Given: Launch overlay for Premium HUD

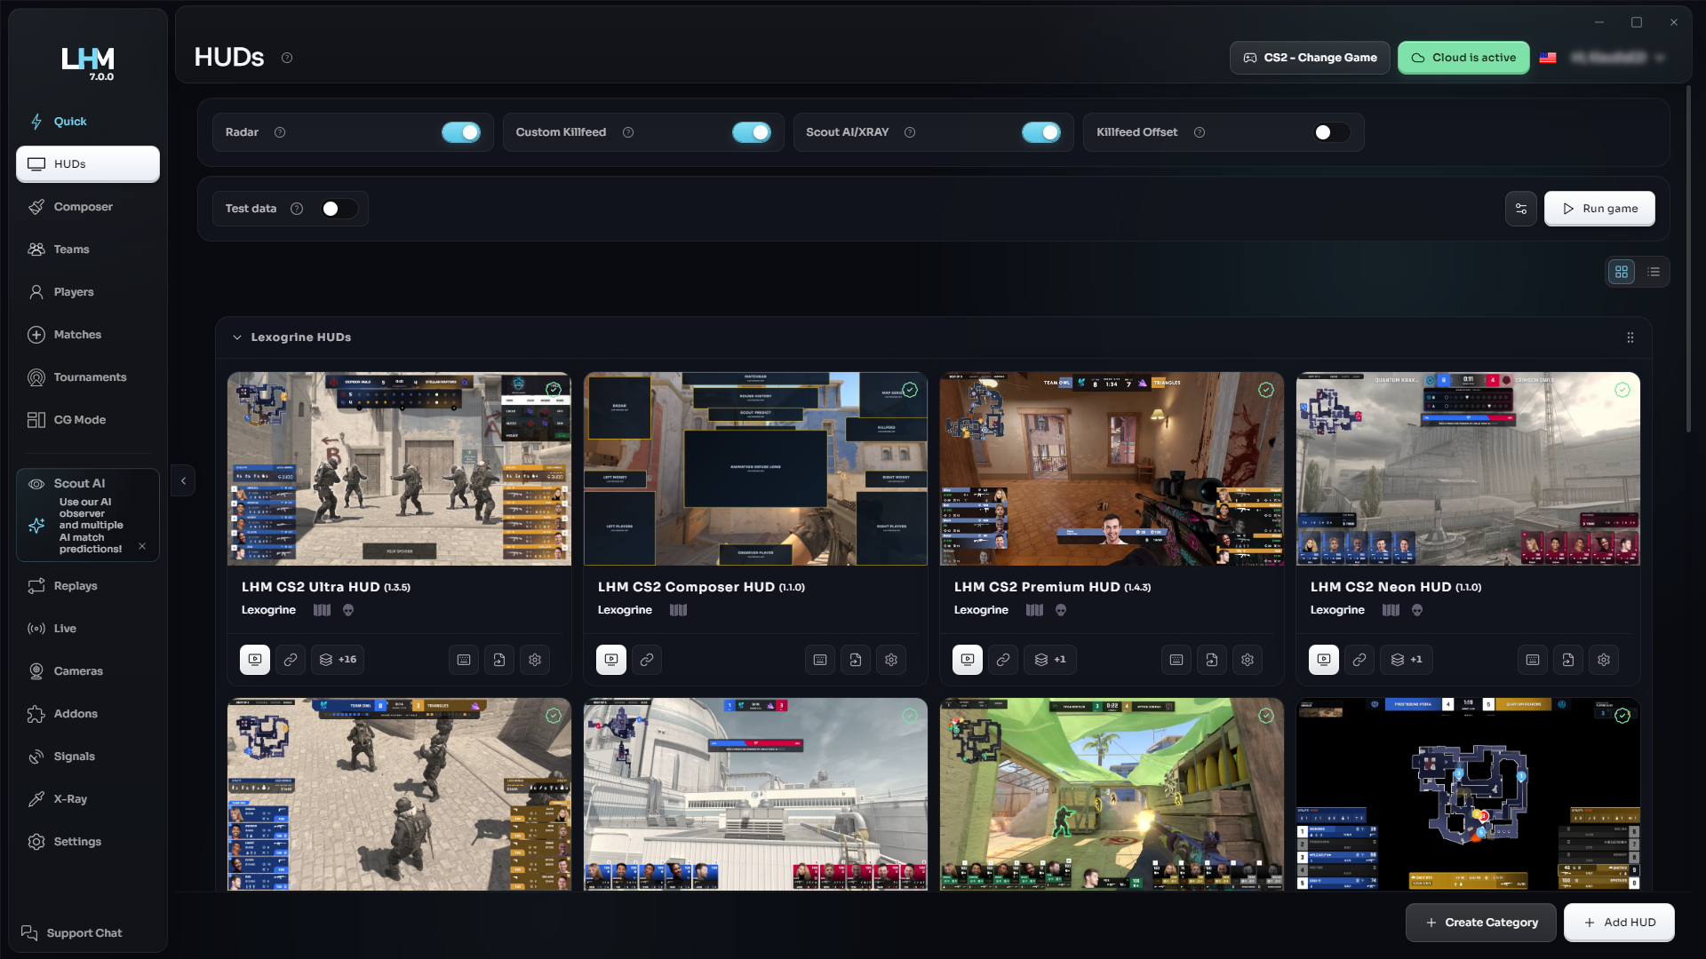Looking at the screenshot, I should [968, 660].
